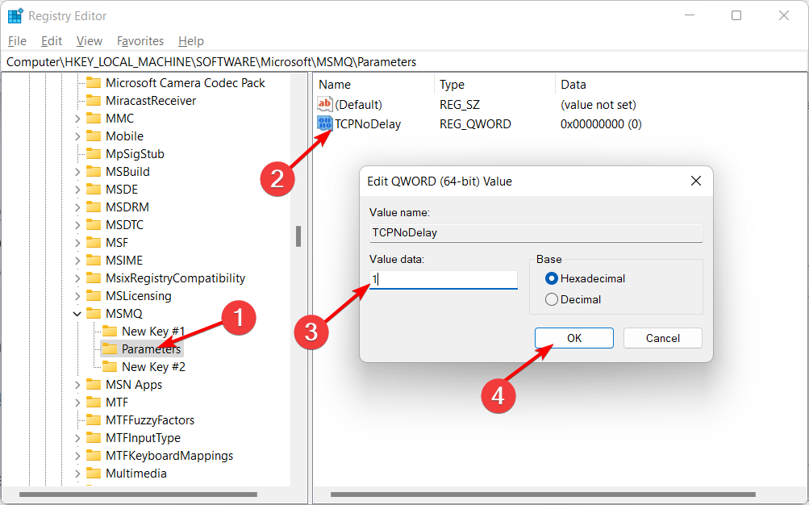
Task: Expand the MSLicensing tree node
Action: (x=77, y=296)
